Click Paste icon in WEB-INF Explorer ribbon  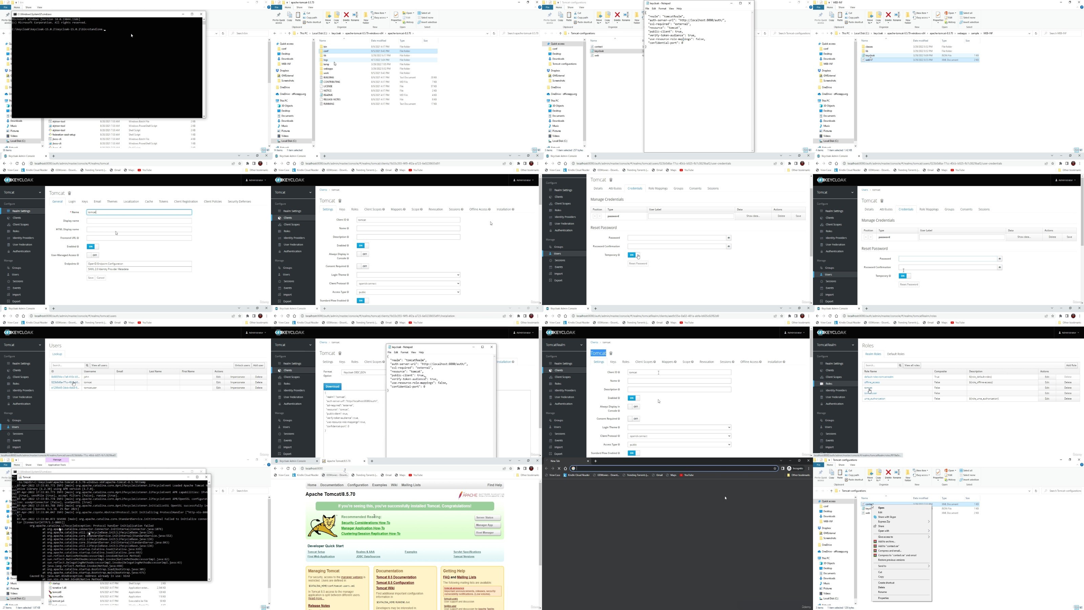pyautogui.click(x=840, y=15)
